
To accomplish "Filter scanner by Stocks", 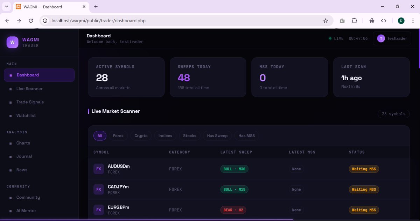I will [x=190, y=136].
